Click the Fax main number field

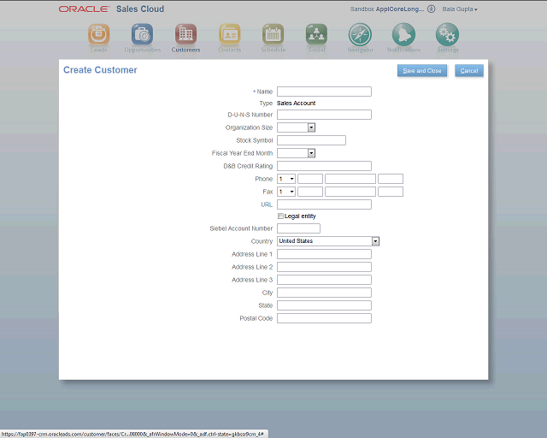(x=350, y=192)
